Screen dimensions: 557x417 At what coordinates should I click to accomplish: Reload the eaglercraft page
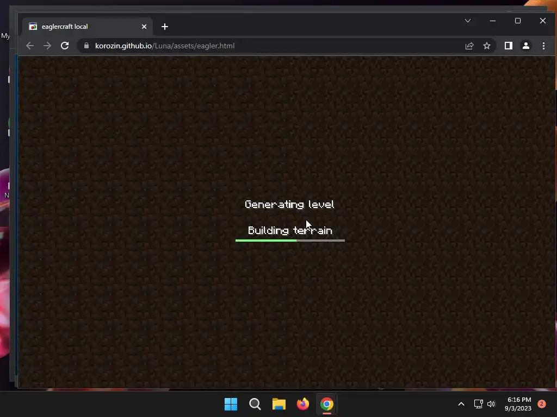pos(65,46)
